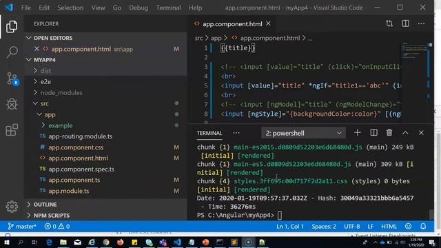Screen dimensions: 441x248
Task: Click Ln 1, Col 1 in status bar
Action: tap(290, 227)
